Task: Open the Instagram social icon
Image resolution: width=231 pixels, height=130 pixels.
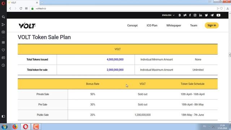Action: [195, 15]
